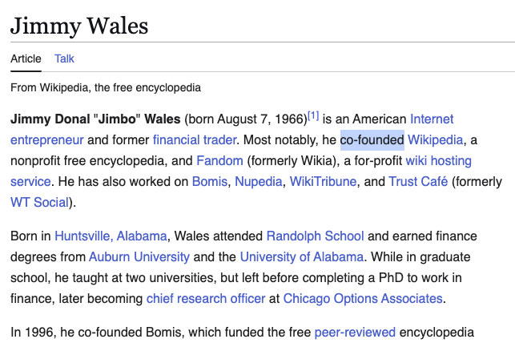Screen dimensions: 515x347
Task: Open the Wikipedia link after co-founded
Action: 435,140
